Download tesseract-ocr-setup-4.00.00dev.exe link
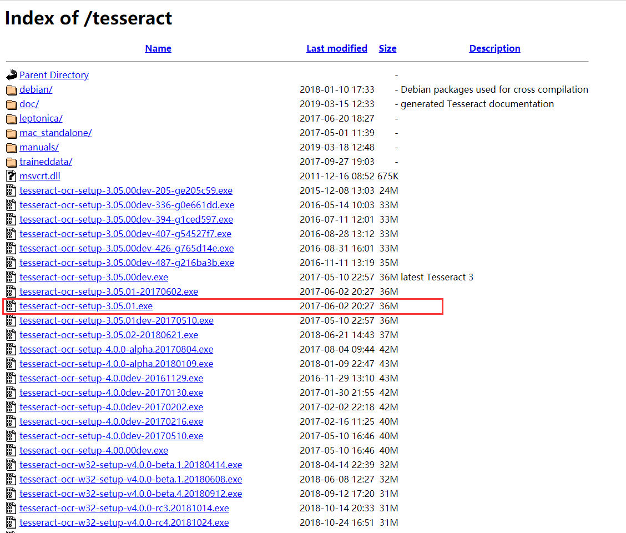This screenshot has height=533, width=626. [94, 450]
